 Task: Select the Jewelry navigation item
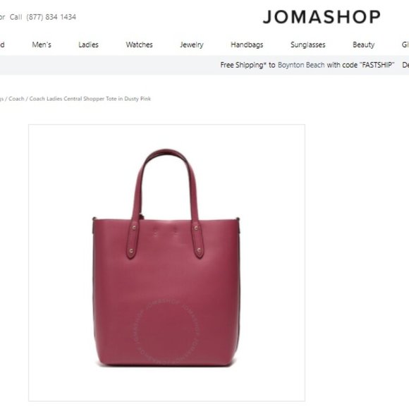[192, 44]
